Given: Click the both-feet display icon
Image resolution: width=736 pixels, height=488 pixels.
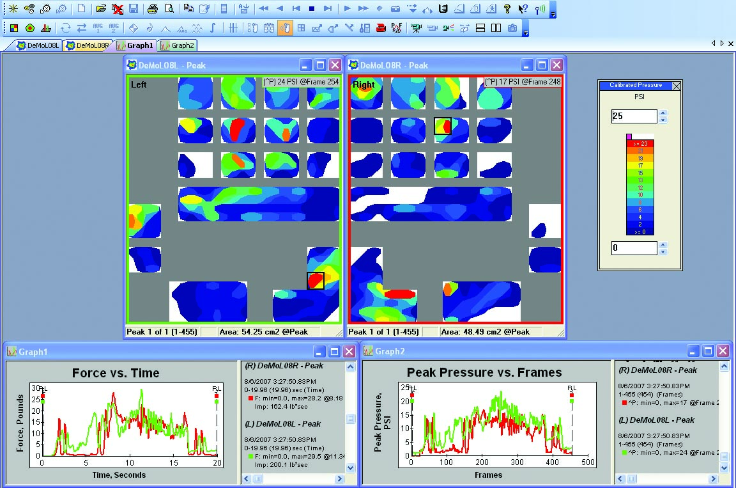Looking at the screenshot, I should click(268, 28).
